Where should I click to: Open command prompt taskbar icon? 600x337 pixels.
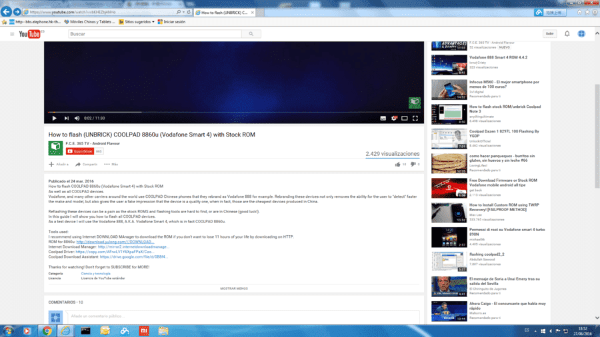[x=85, y=331]
